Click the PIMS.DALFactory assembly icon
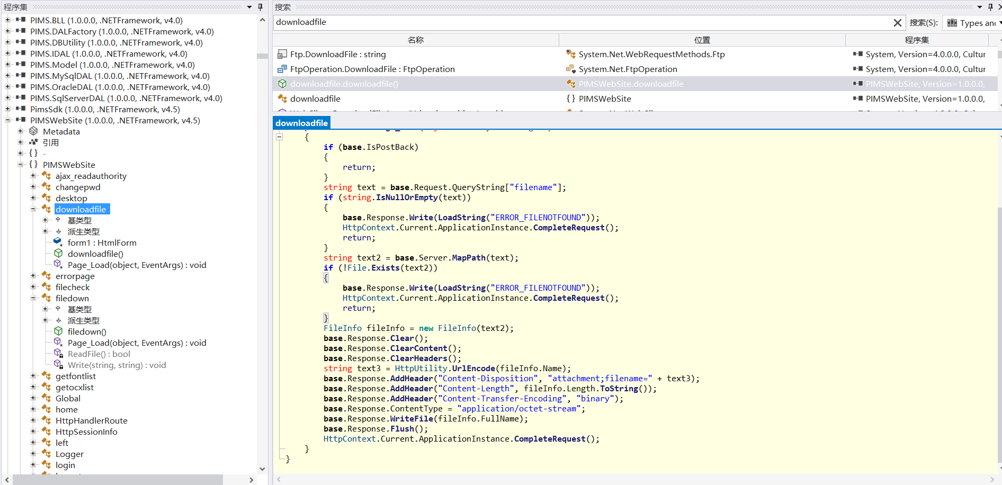 click(x=21, y=31)
